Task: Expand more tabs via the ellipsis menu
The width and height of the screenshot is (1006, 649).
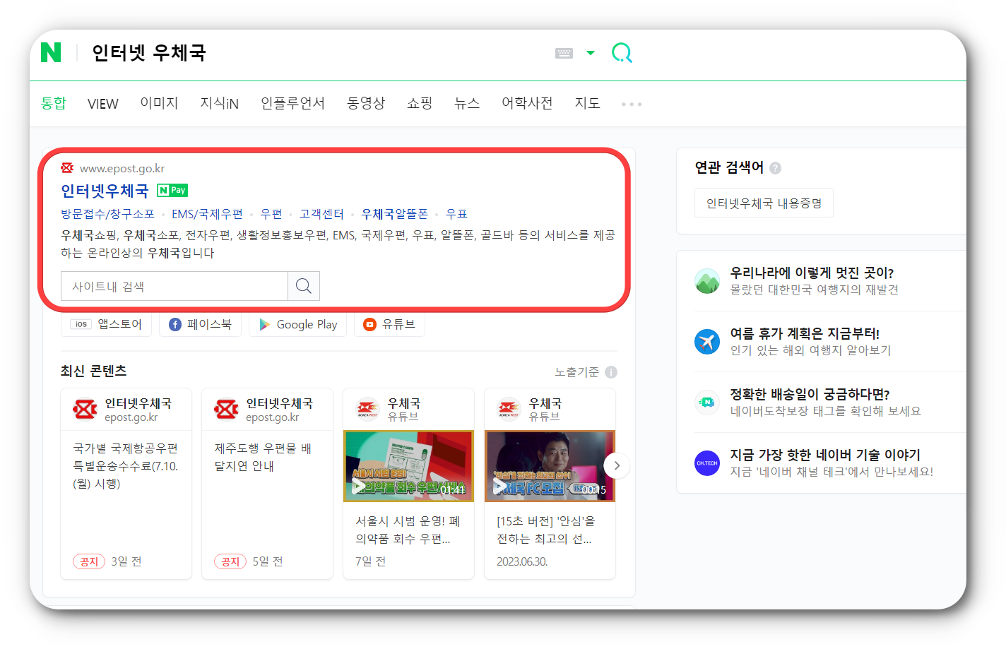Action: 631,104
